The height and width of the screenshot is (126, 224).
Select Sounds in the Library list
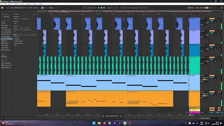coord(6,25)
